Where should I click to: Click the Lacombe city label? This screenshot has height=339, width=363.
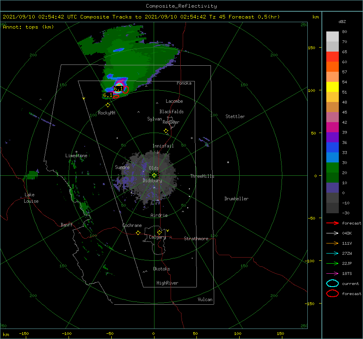[x=174, y=101]
